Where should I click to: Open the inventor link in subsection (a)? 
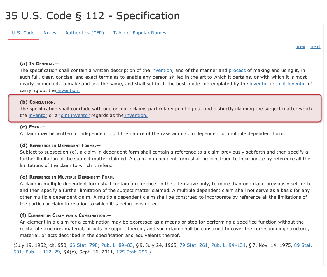click(x=258, y=84)
